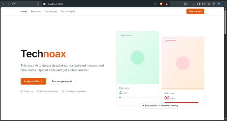Screen dimensions: 227x121
Task: Click the green circle in the authentic card
Action: click(x=137, y=58)
